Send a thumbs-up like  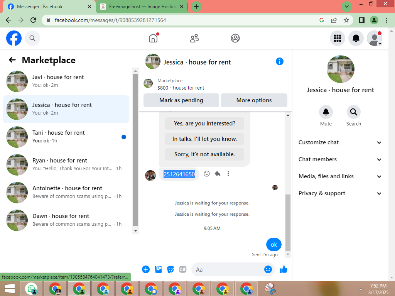tap(284, 269)
